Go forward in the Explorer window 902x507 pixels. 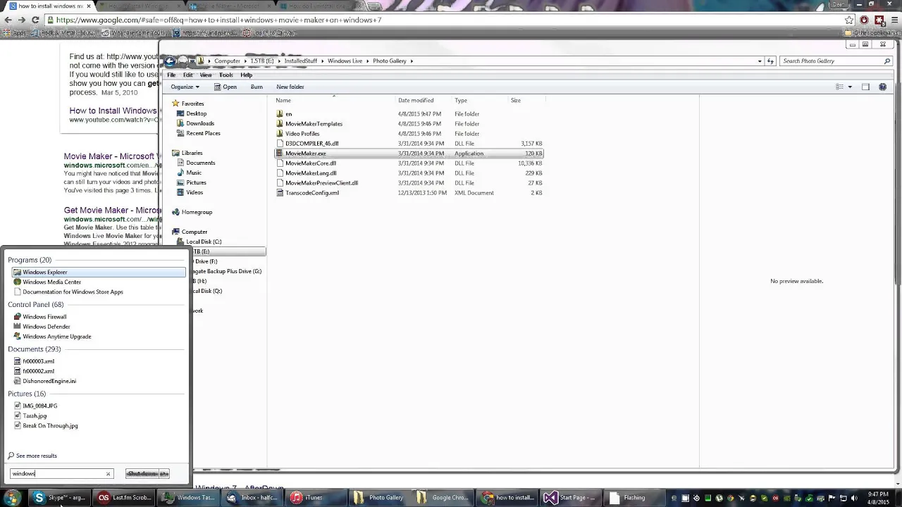[184, 61]
